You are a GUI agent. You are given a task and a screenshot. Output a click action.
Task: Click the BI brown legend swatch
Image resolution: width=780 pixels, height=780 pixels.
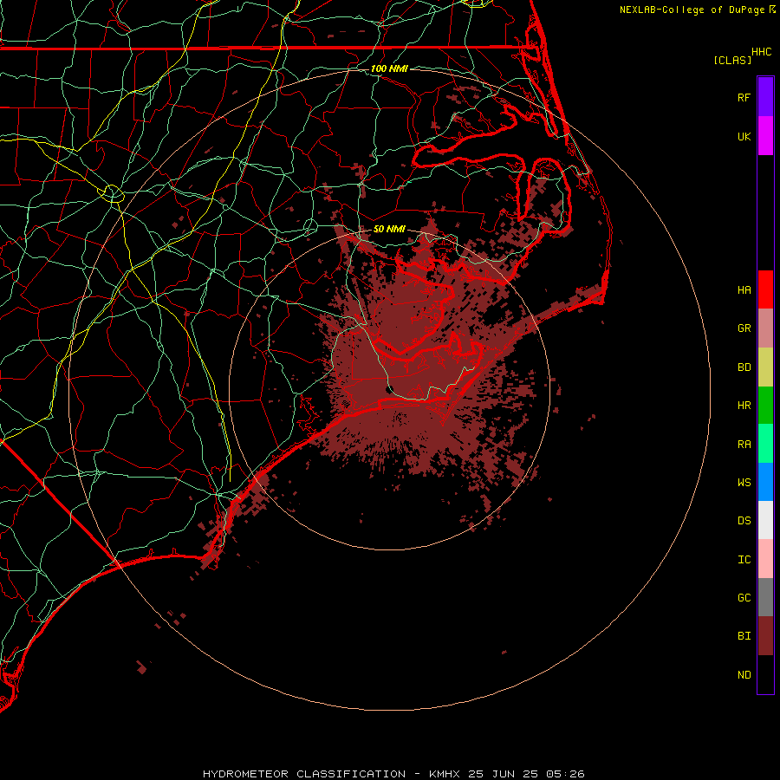click(x=765, y=636)
